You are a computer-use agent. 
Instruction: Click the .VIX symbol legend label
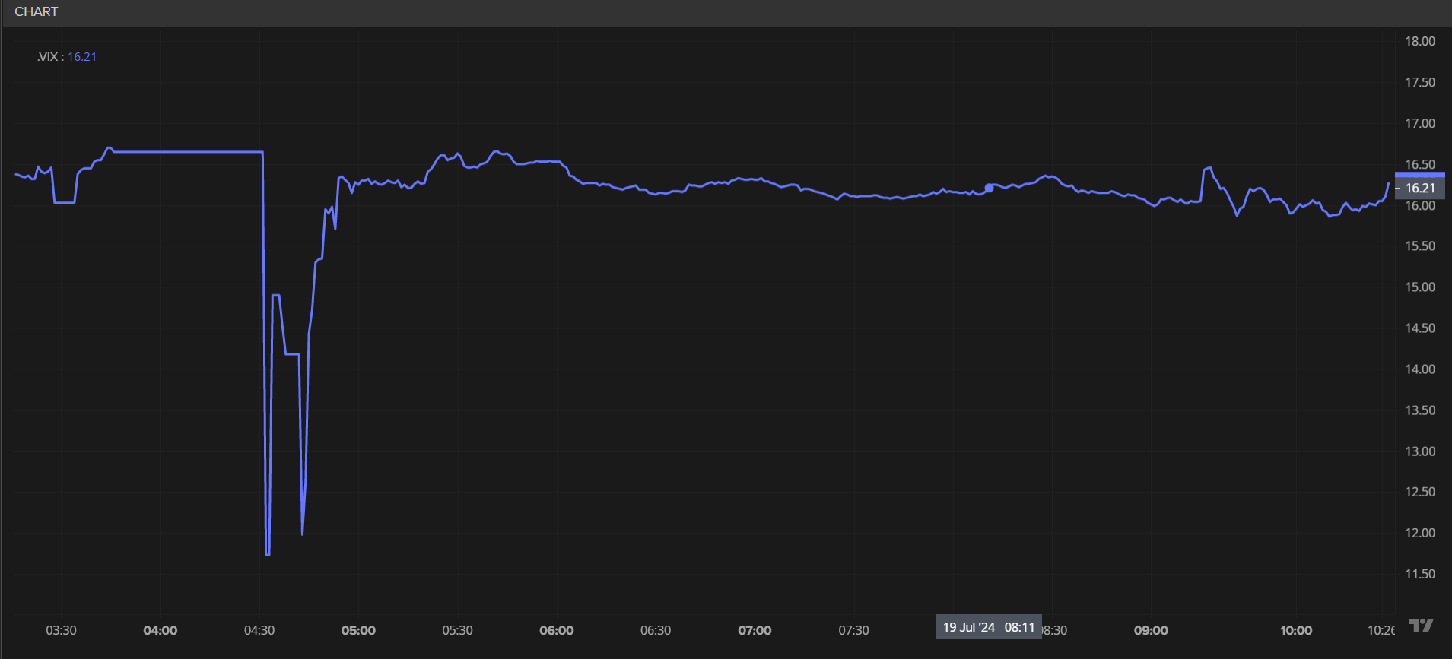(47, 57)
